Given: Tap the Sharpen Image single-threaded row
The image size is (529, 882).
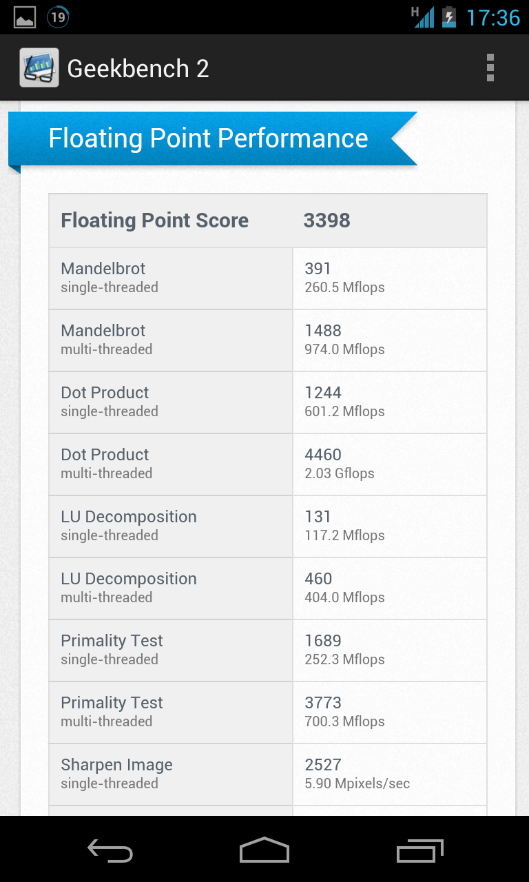Looking at the screenshot, I should (268, 775).
